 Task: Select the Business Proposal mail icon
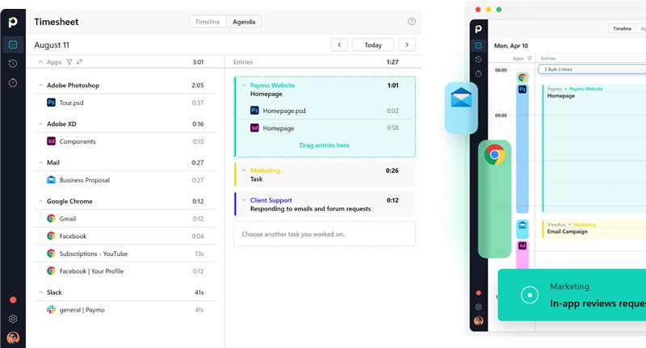point(51,179)
